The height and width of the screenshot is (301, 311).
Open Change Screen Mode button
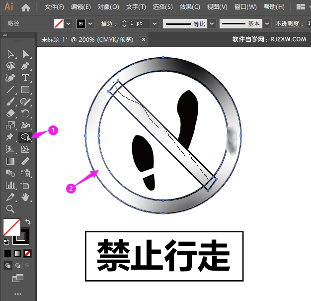click(x=18, y=278)
